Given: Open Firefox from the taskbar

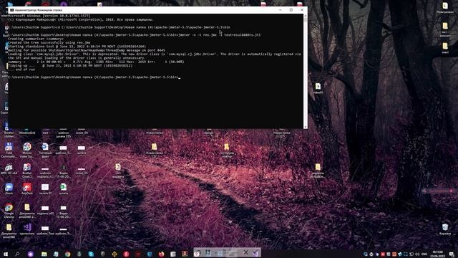Looking at the screenshot, I should click(x=161, y=254).
